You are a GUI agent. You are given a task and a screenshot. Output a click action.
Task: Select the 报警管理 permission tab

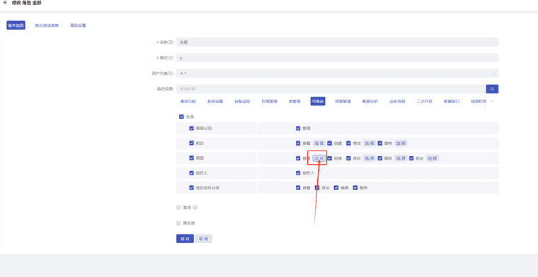point(343,101)
